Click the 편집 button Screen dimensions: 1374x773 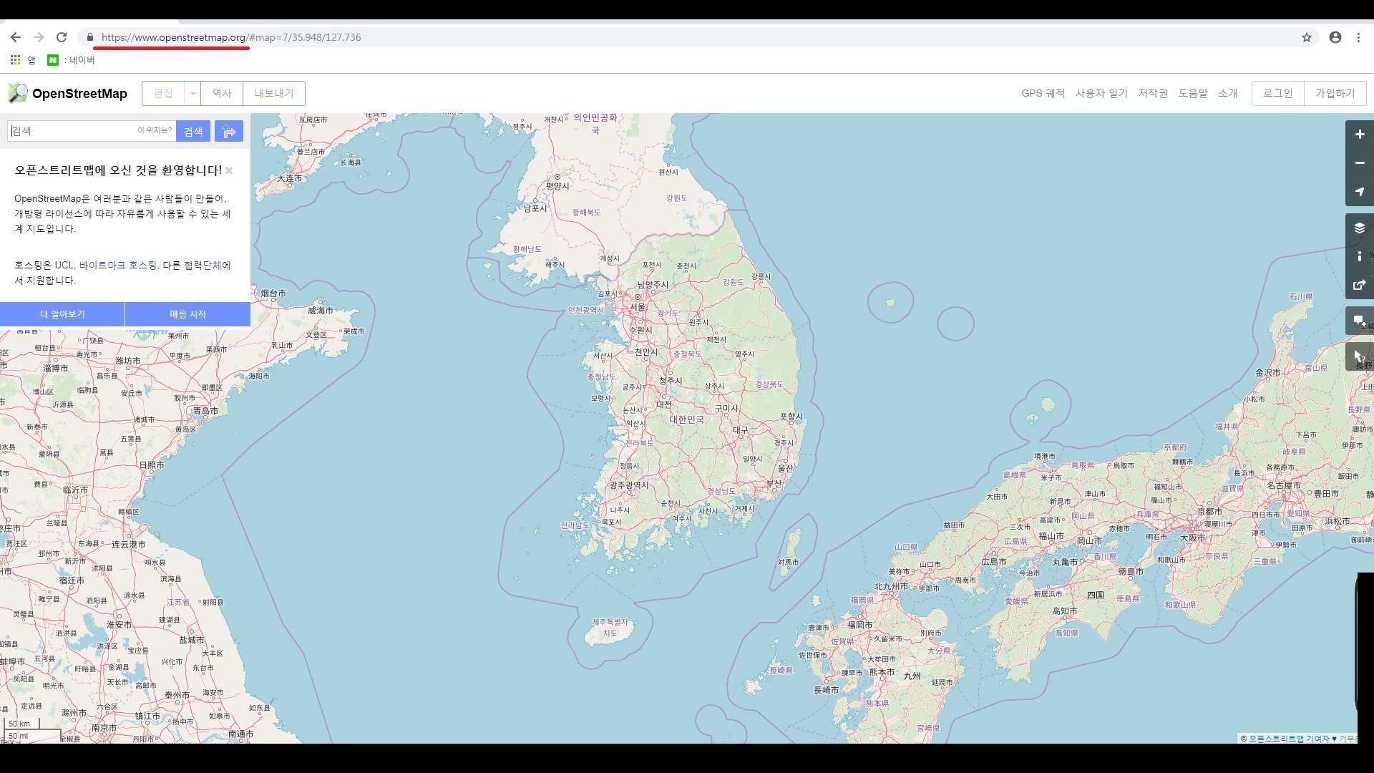(163, 94)
